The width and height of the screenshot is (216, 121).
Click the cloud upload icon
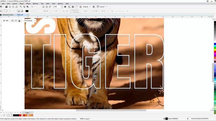click(10, 7)
